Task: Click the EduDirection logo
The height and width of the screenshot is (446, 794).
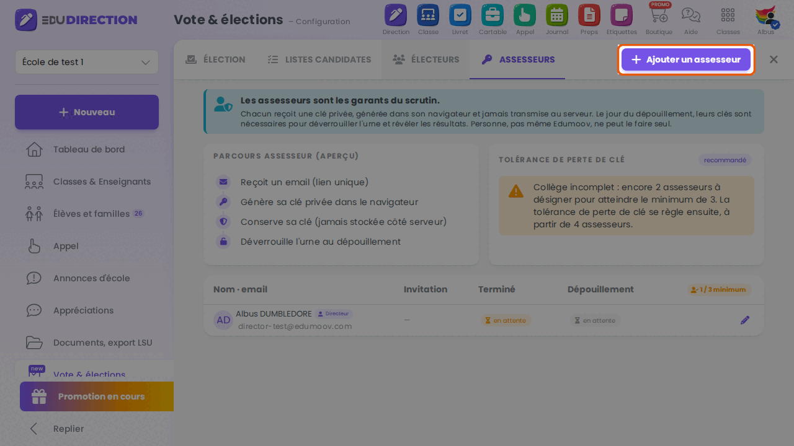Action: tap(76, 20)
